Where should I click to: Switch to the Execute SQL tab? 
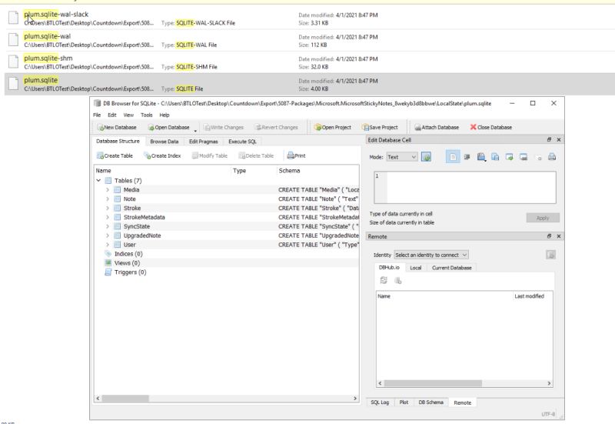(242, 142)
